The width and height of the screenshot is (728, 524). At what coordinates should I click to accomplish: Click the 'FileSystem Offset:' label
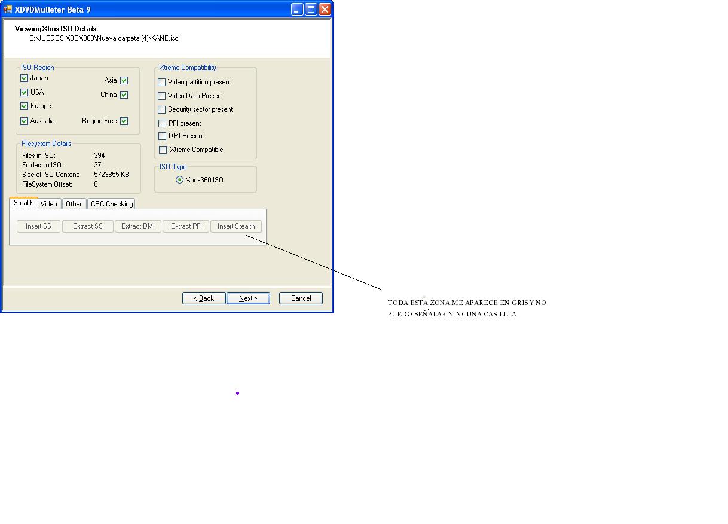click(x=47, y=184)
